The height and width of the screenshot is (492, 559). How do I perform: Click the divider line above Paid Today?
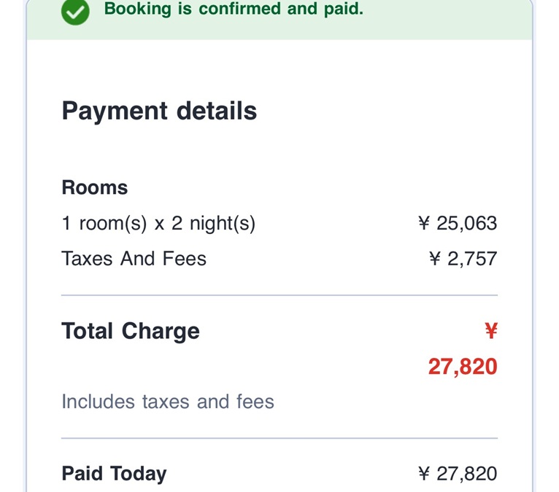[279, 438]
